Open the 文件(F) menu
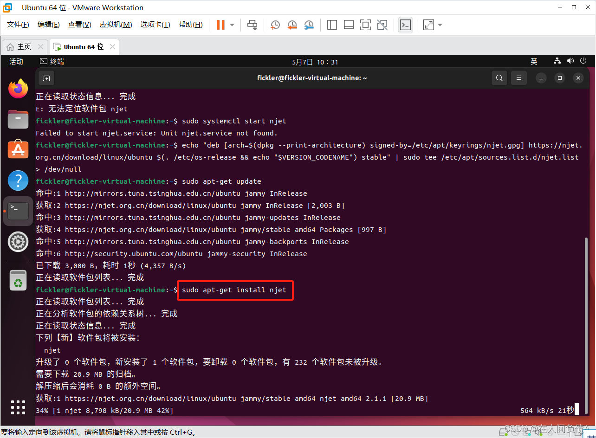The height and width of the screenshot is (438, 596). (18, 25)
